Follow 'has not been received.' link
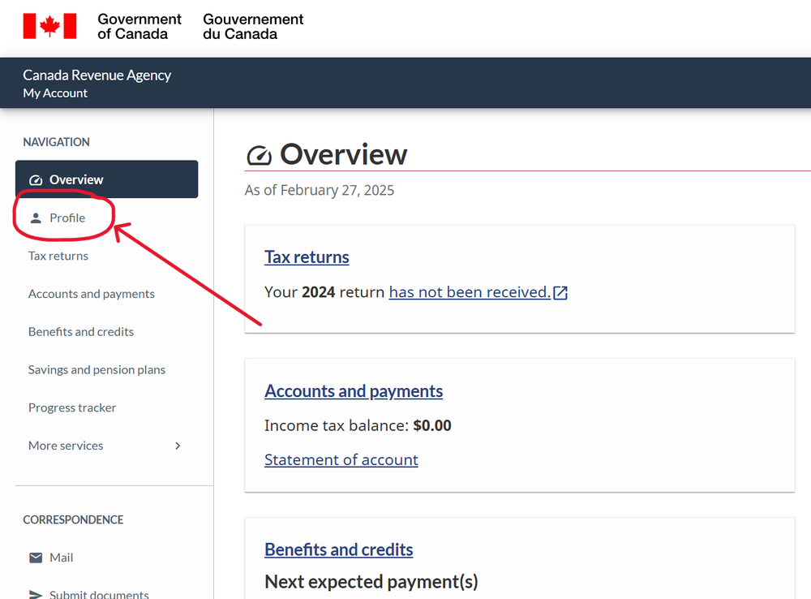Screen dimensions: 811x599 pyautogui.click(x=470, y=292)
